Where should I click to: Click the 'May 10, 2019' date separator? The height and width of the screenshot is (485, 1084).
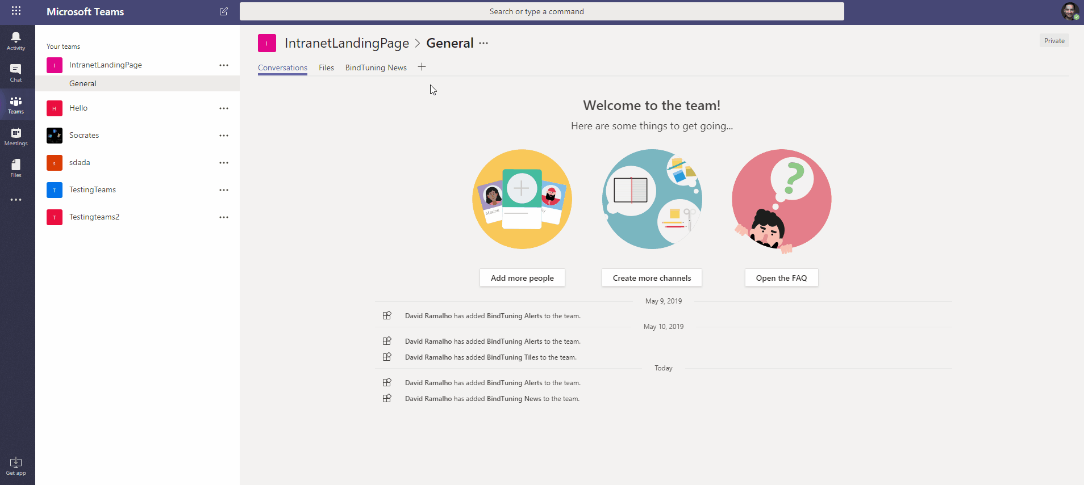point(664,327)
